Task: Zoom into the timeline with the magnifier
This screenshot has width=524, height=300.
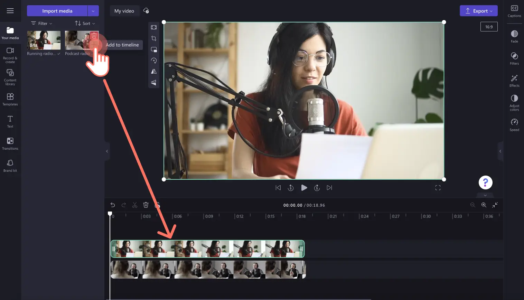Action: coord(484,205)
